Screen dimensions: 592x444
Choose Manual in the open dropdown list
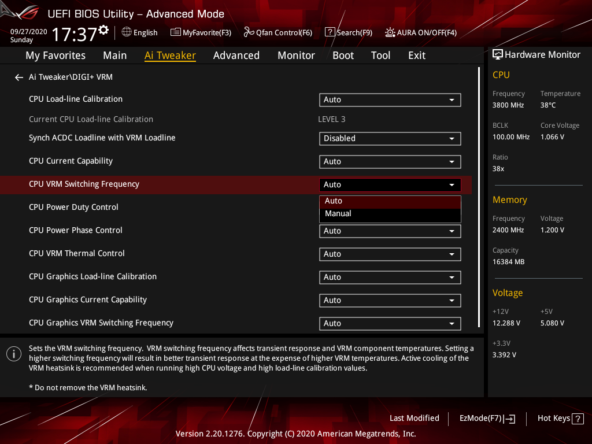[x=390, y=214]
